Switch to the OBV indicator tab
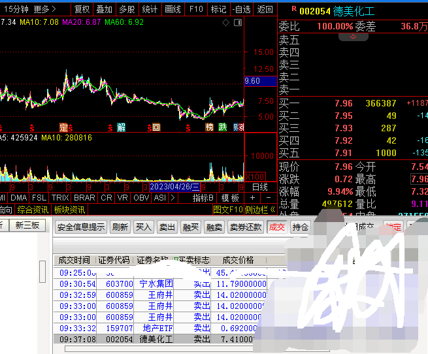Image resolution: width=428 pixels, height=354 pixels. [x=141, y=198]
